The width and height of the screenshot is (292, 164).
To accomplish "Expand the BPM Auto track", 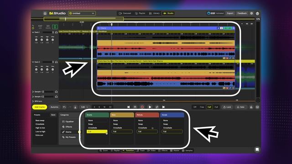I will (x=33, y=101).
